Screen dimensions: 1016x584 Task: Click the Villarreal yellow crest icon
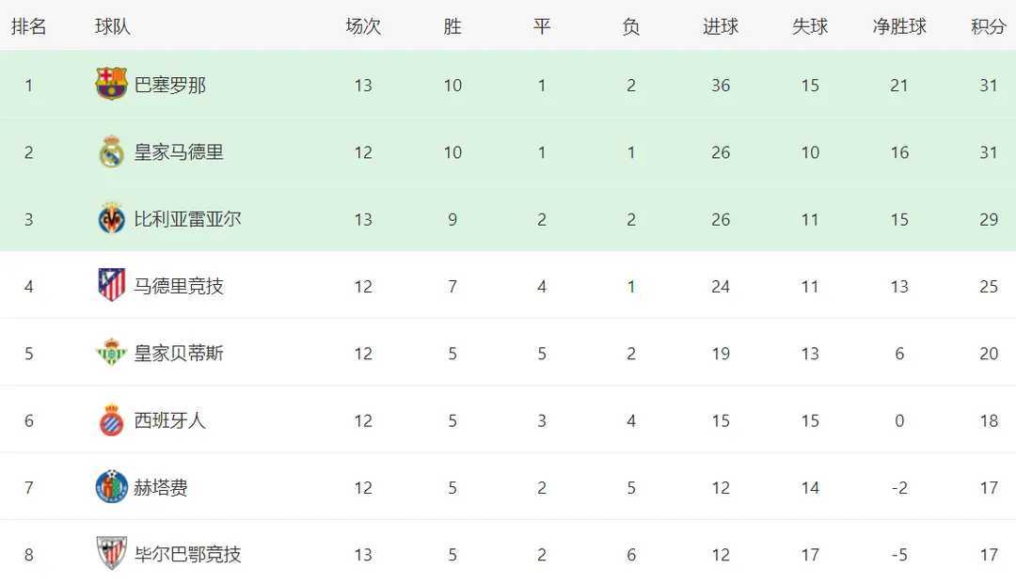(111, 219)
